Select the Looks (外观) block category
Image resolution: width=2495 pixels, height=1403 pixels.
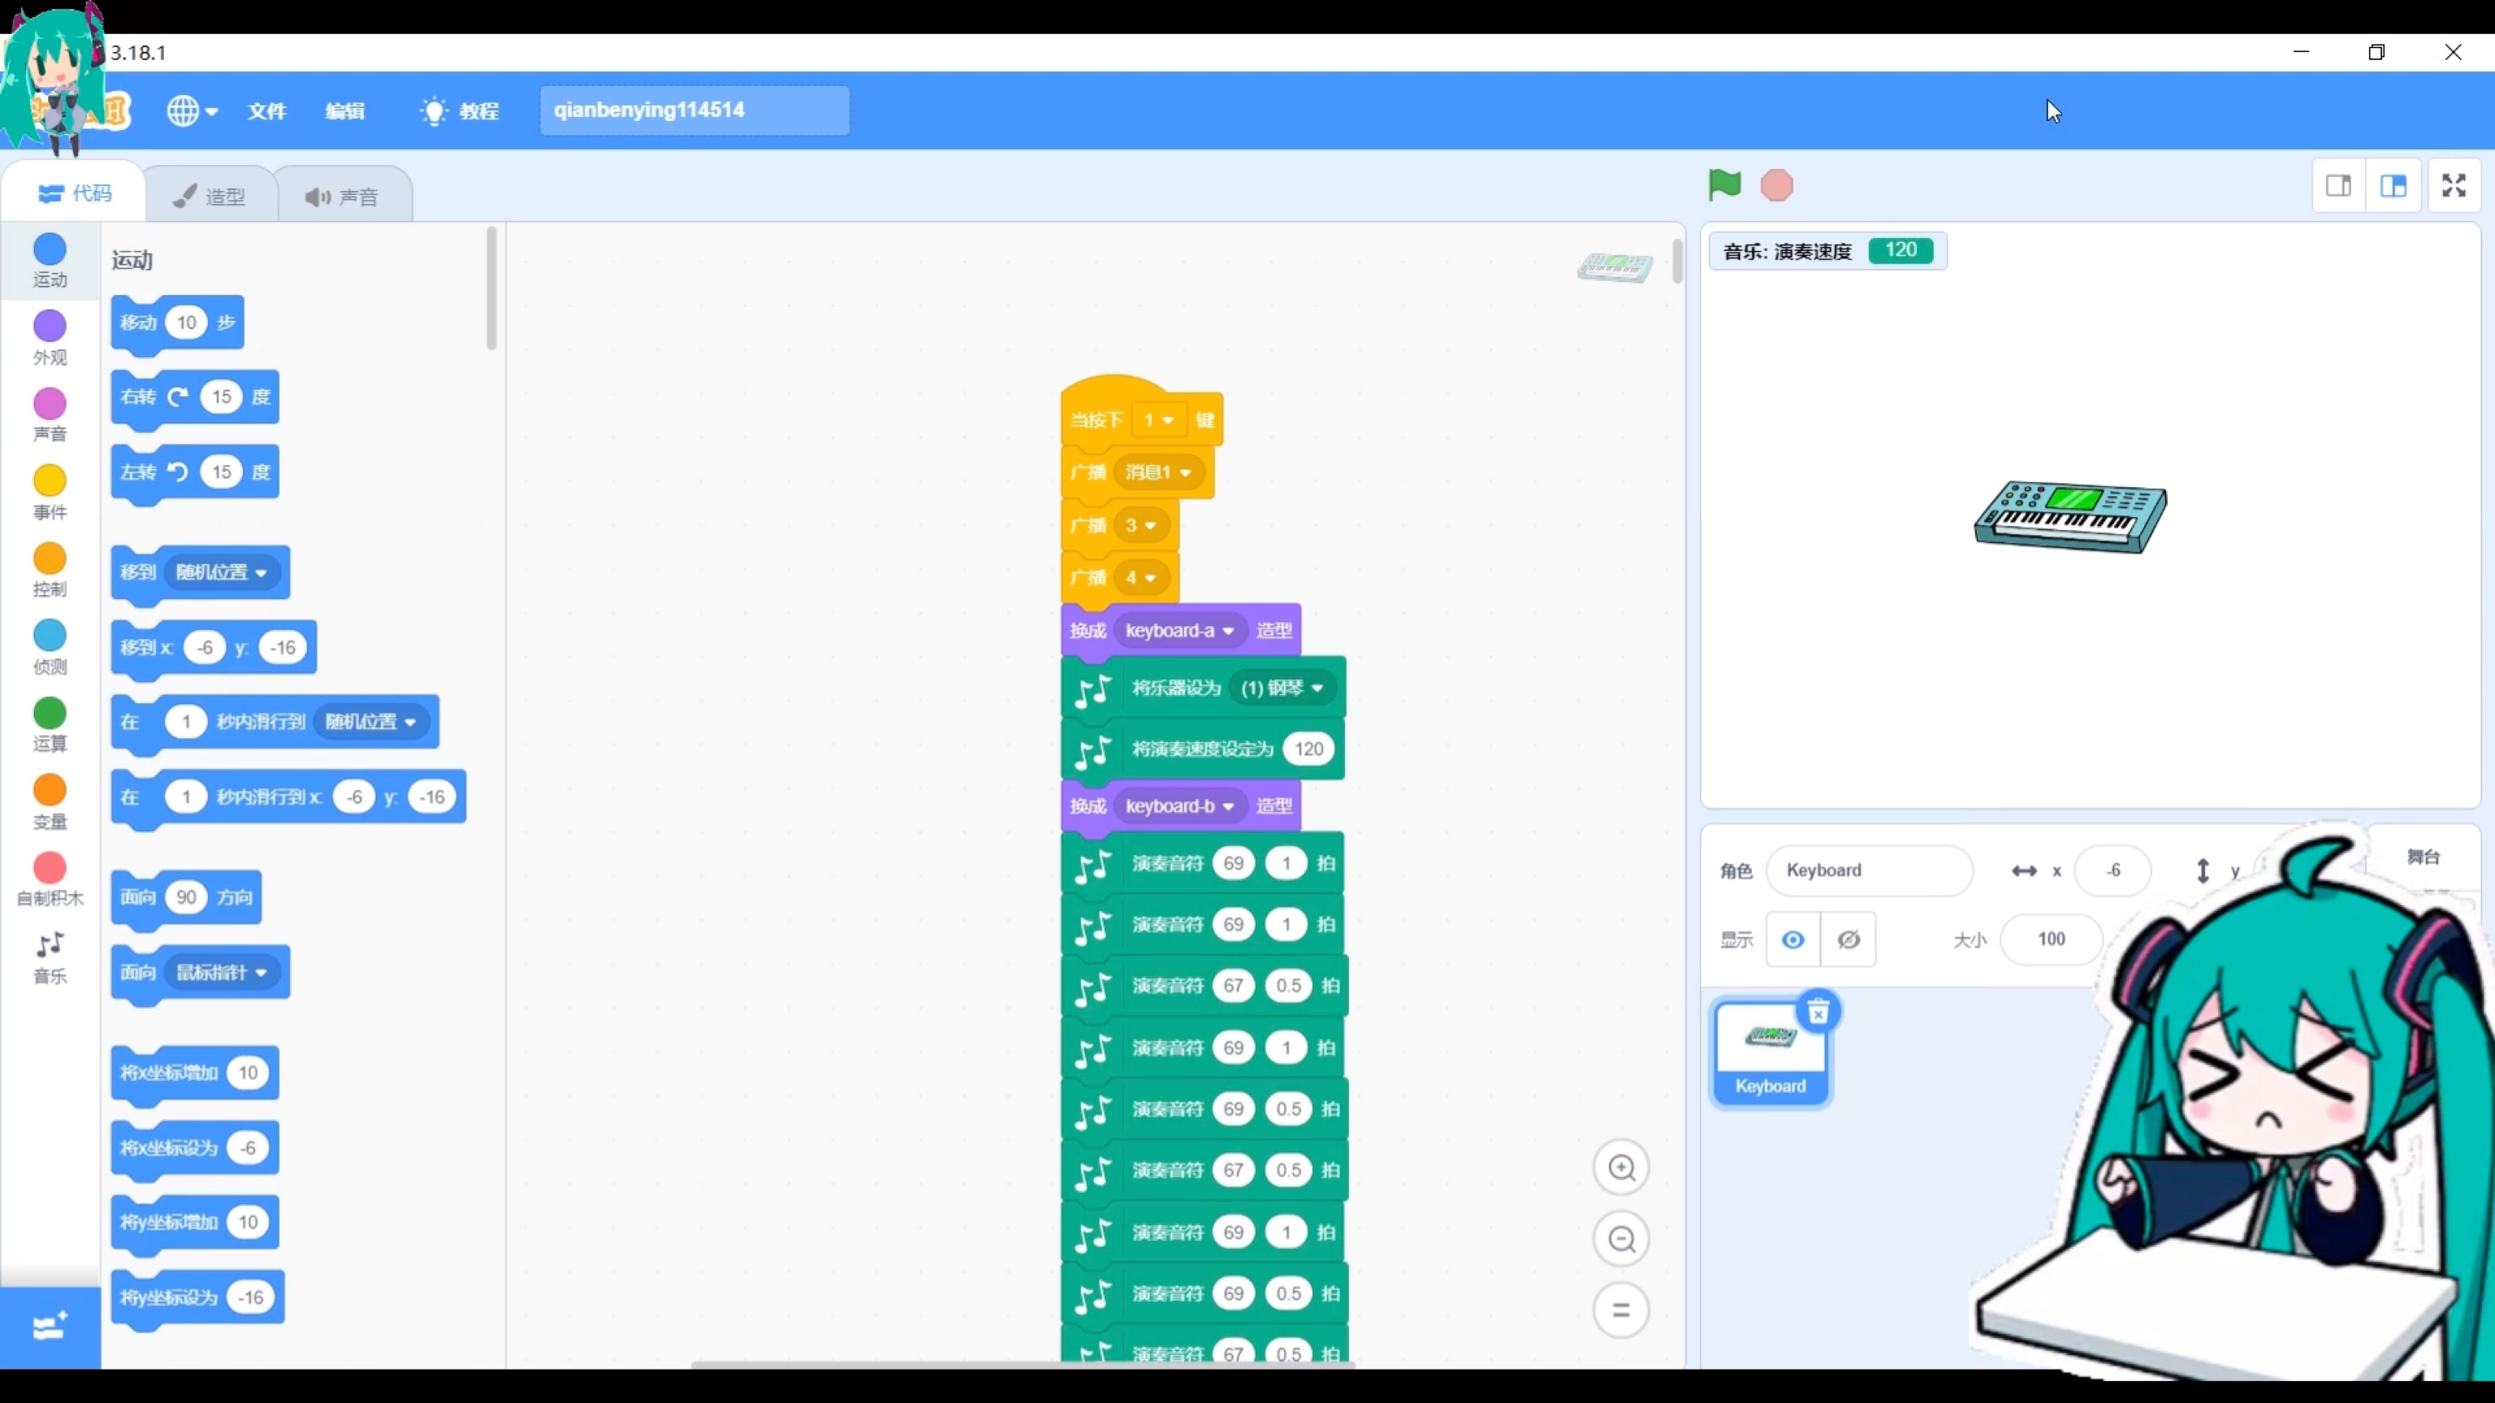50,338
